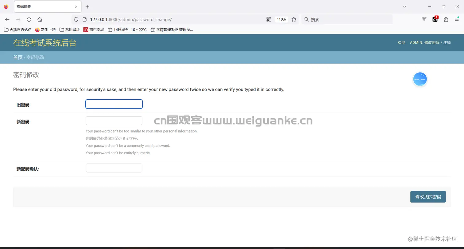Open the Firefox application menu
Viewport: 464px width, 249px height.
click(x=457, y=19)
